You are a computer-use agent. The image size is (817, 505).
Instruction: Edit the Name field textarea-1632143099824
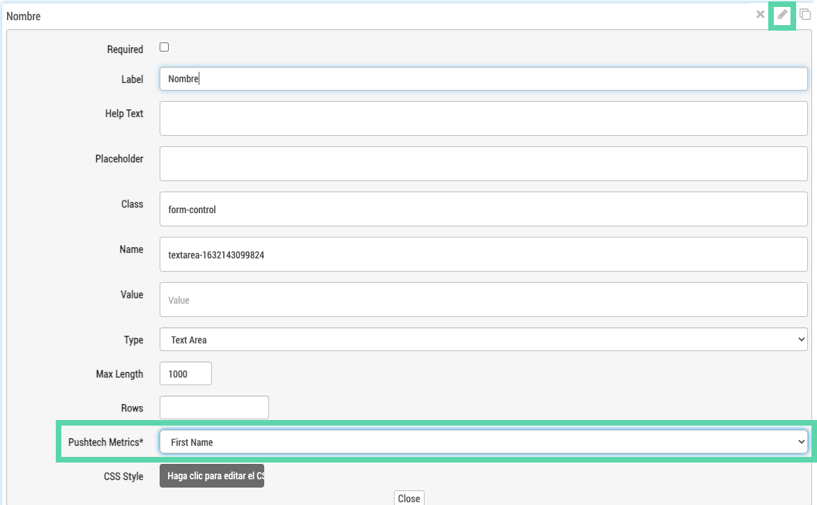(x=484, y=254)
